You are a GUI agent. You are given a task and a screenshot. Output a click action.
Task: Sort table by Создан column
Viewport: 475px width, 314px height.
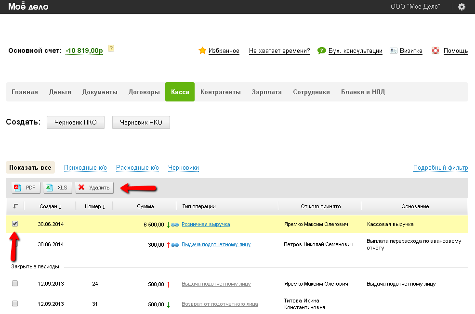pos(50,206)
